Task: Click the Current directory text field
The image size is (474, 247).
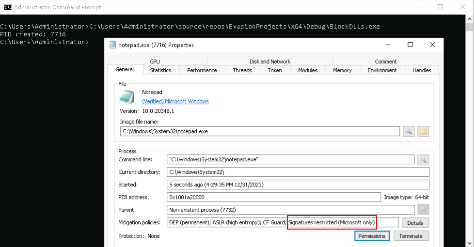Action: pyautogui.click(x=298, y=172)
